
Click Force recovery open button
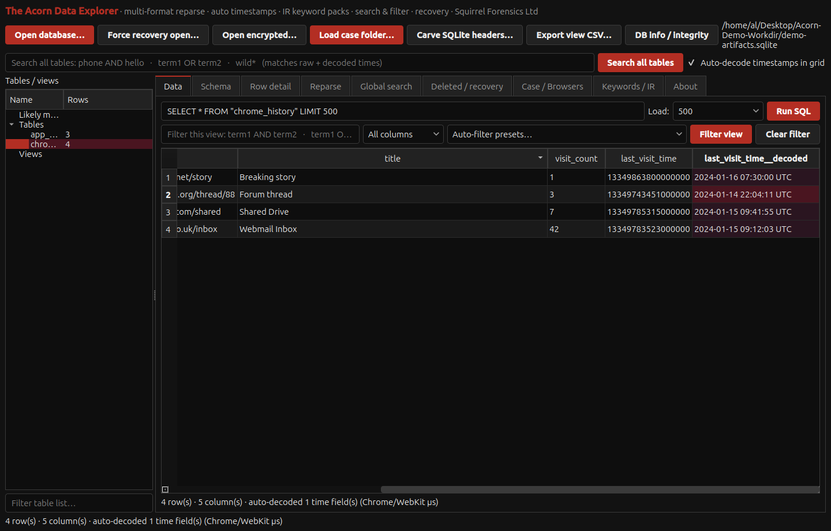pos(153,35)
